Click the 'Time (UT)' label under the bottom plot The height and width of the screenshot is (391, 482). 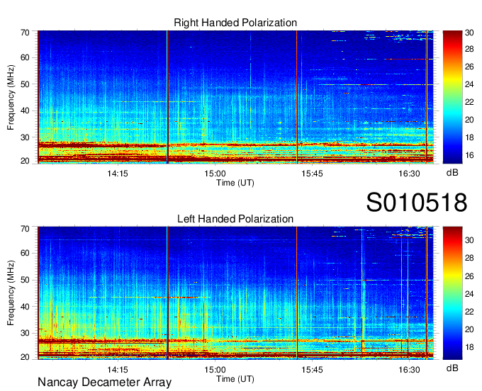(x=235, y=379)
